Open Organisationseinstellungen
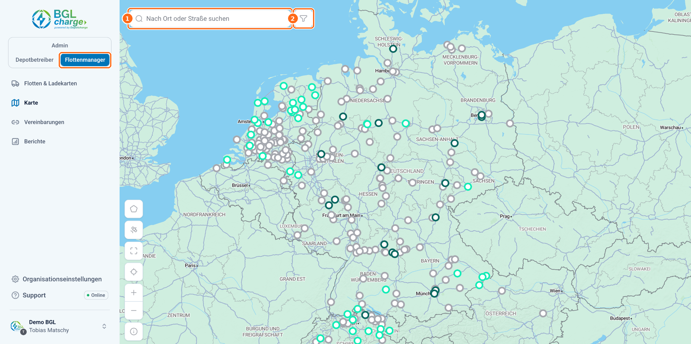 point(62,279)
